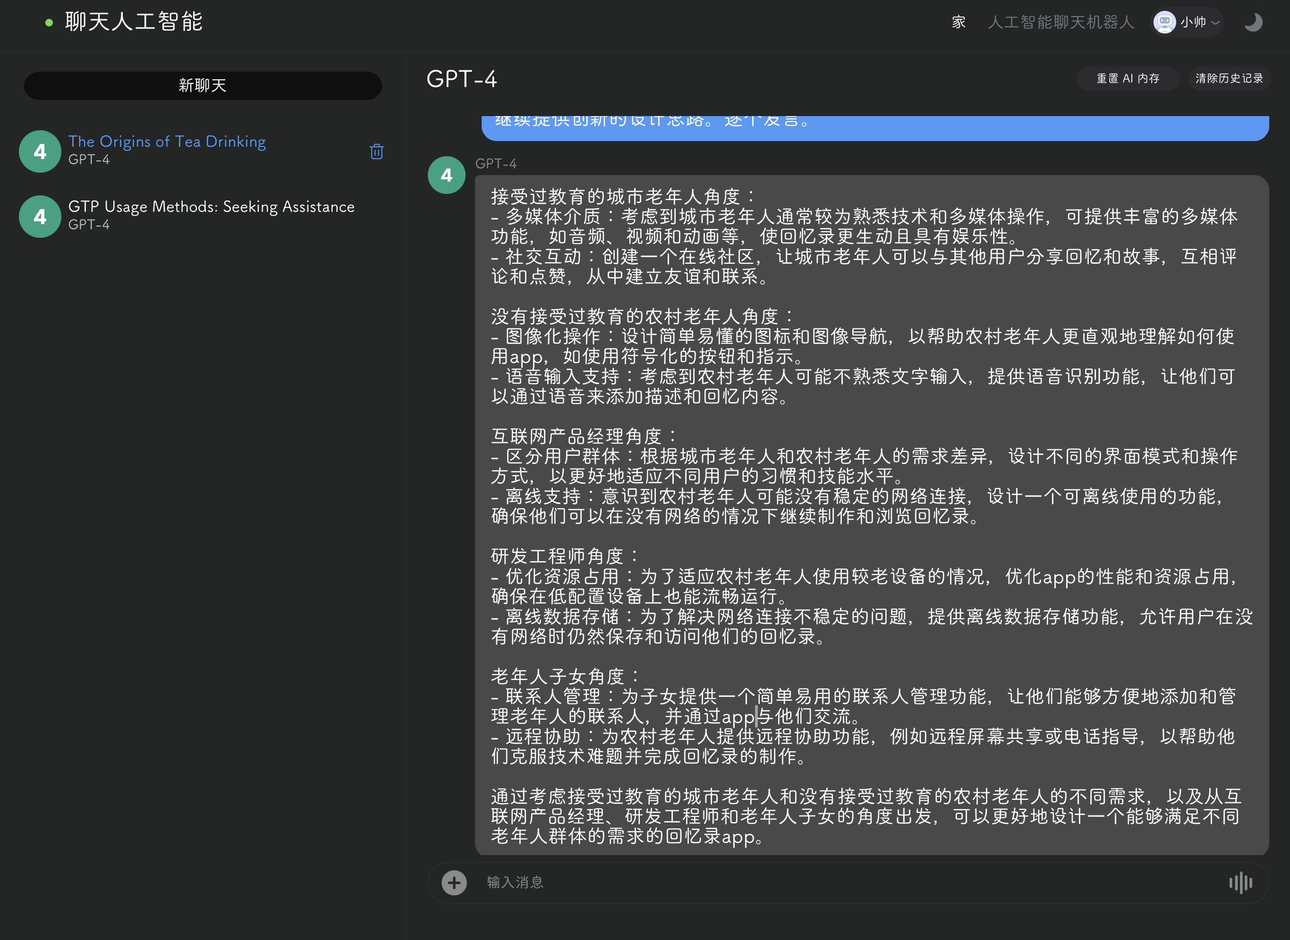Viewport: 1290px width, 940px height.
Task: Expand the 小帅 user dropdown
Action: click(1215, 23)
